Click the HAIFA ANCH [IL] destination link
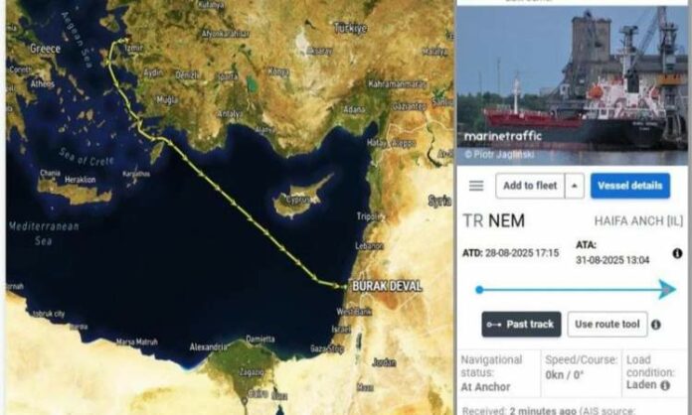This screenshot has width=692, height=415. (638, 220)
